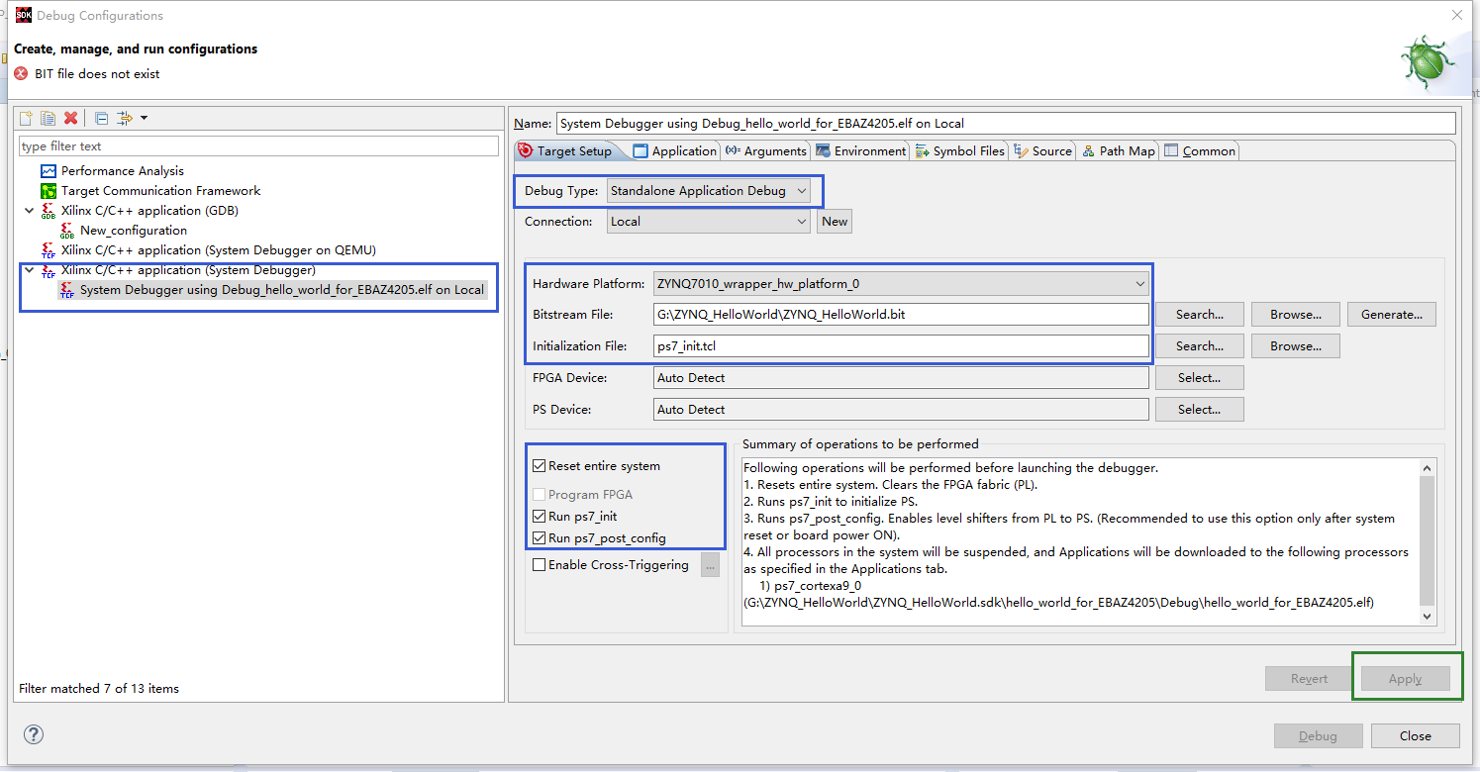Delete selected configuration with red X

[70, 118]
